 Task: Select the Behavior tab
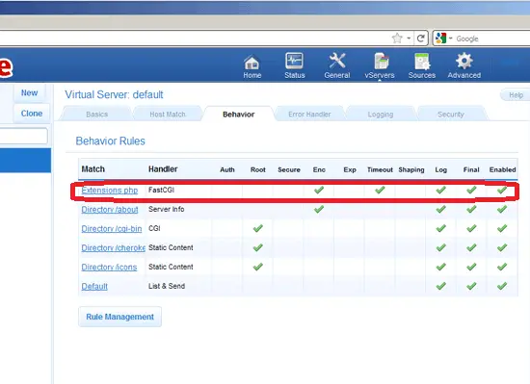coord(238,115)
